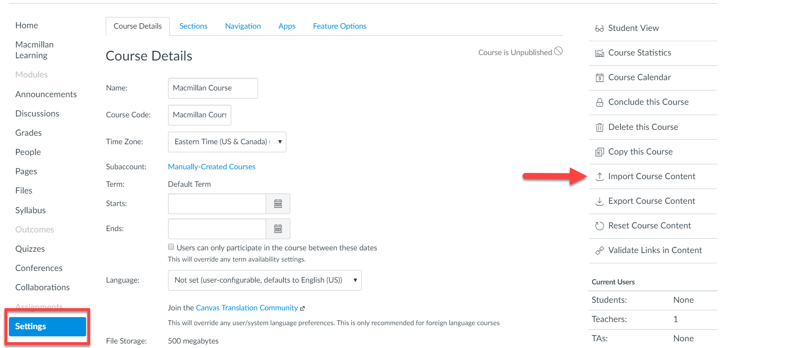View Course Statistics bar chart icon
799x348 pixels.
click(x=600, y=52)
